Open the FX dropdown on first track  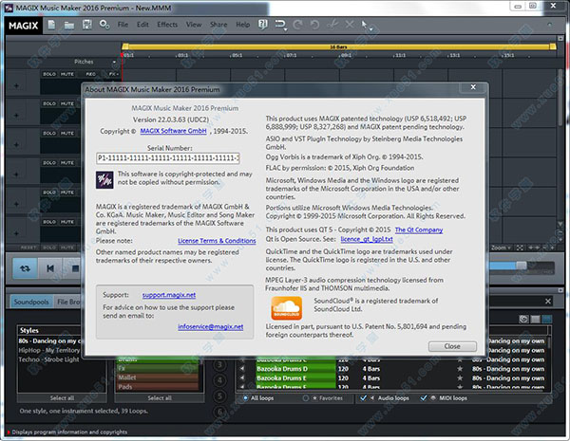coord(114,74)
